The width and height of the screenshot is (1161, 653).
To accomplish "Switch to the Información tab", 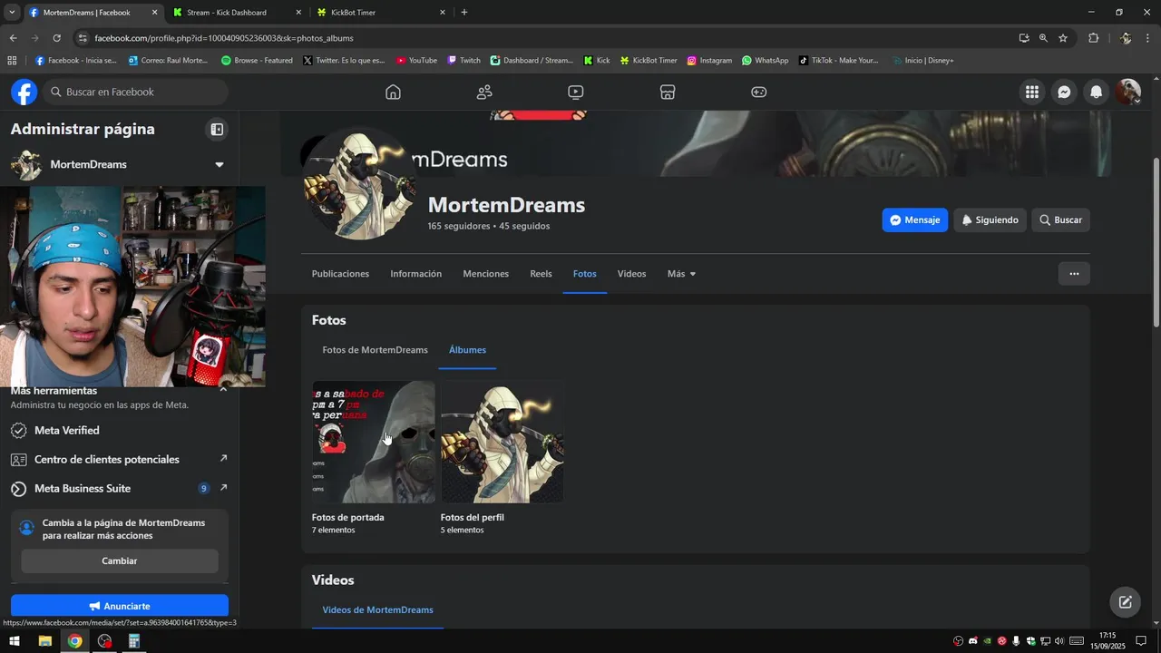I will point(416,274).
